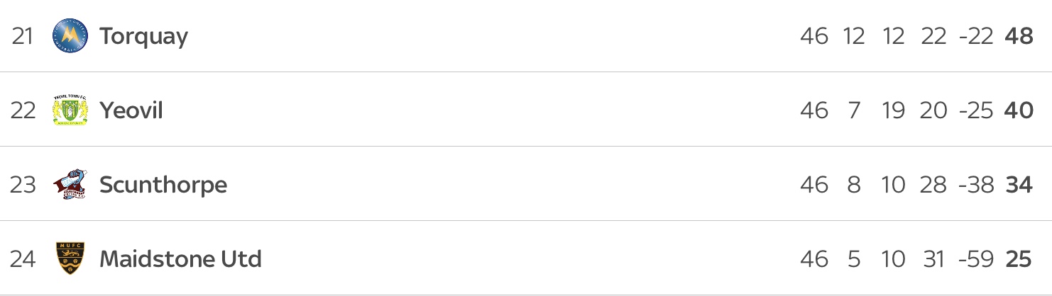1052x296 pixels.
Task: Click the Yeovil Town crest icon
Action: click(70, 110)
